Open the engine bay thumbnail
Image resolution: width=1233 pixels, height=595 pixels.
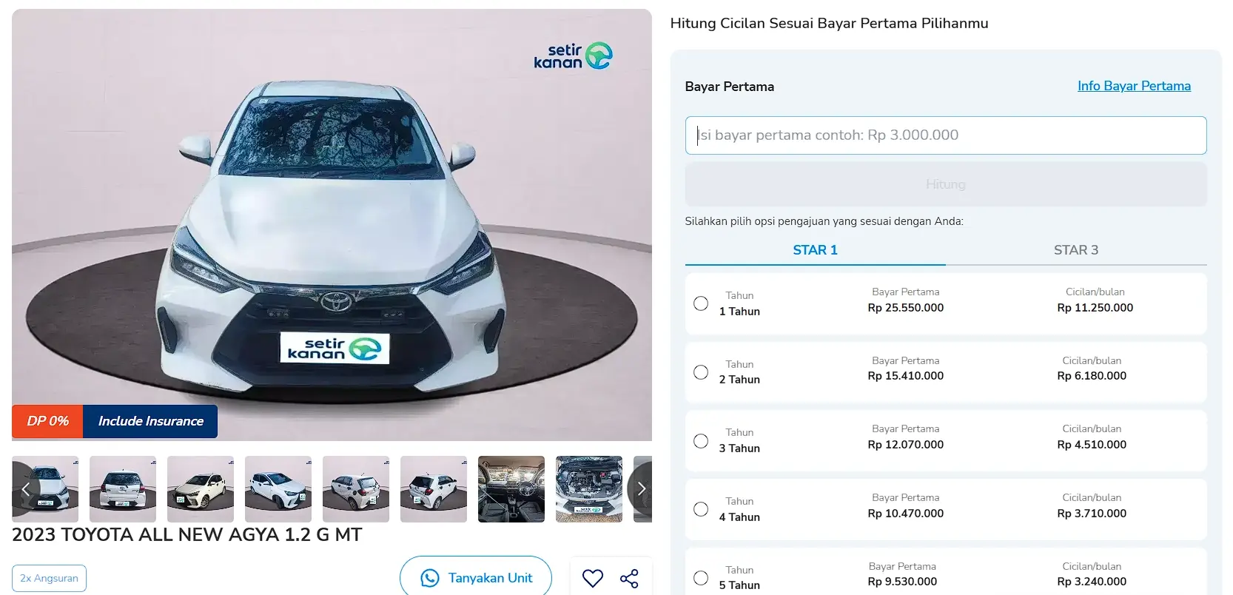pyautogui.click(x=589, y=489)
